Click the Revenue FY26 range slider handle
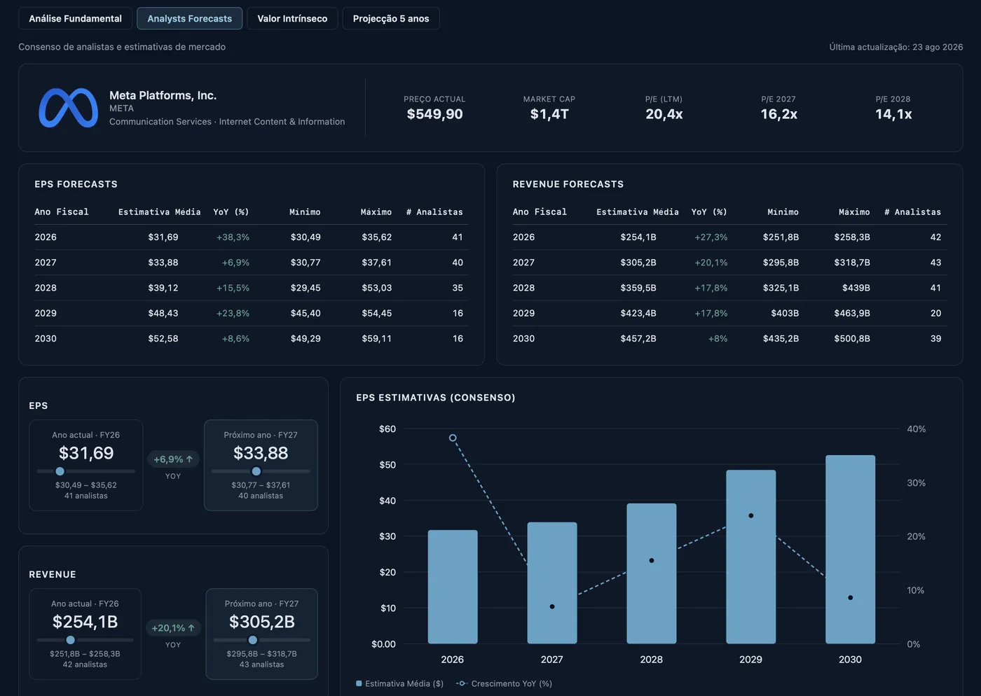Viewport: 981px width, 696px height. (x=70, y=640)
